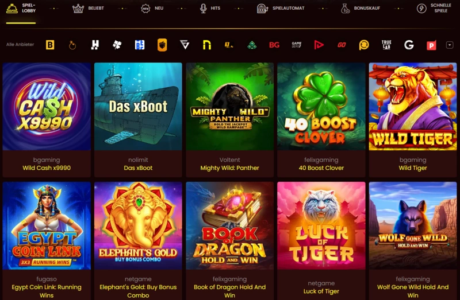Click 'Book of Dragon Hold And Win' title
Screen dimensions: 460x300
[x=229, y=291]
